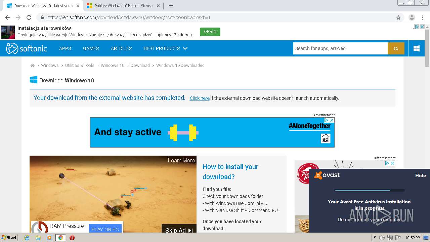This screenshot has height=242, width=430.
Task: Show hidden tray icons arrow
Action: (x=375, y=238)
